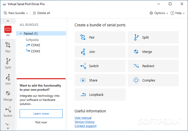
Task: Click the Delete all button
Action: pyautogui.click(x=41, y=13)
